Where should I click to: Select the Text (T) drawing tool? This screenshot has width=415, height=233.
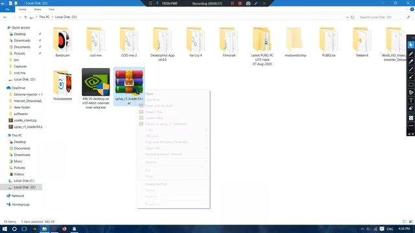(410, 100)
